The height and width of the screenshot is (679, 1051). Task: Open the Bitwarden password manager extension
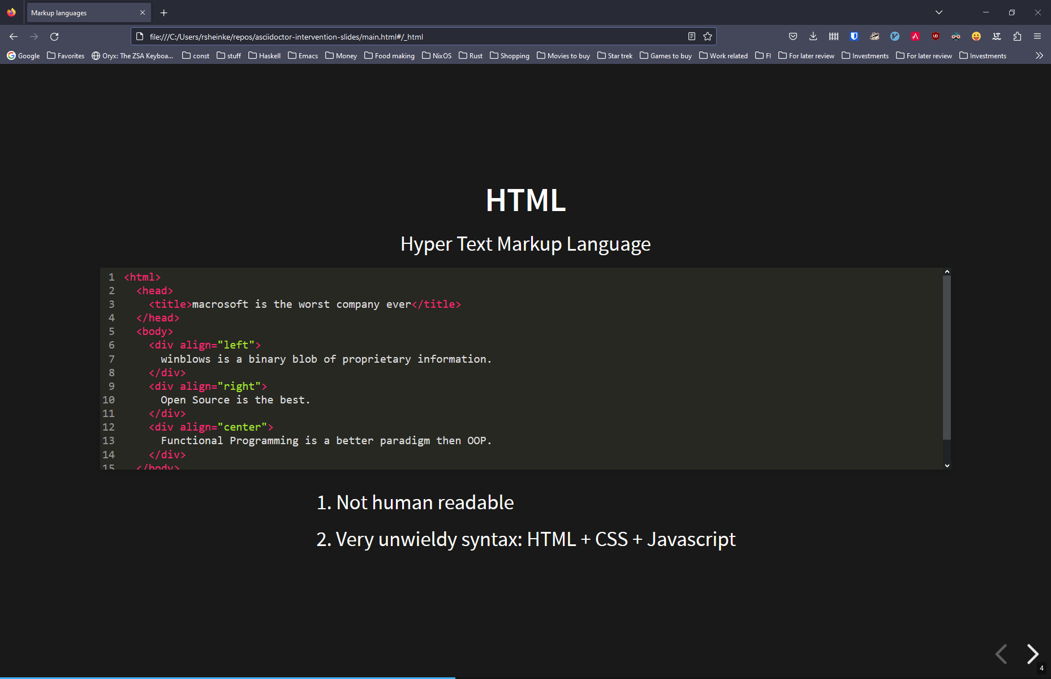tap(854, 36)
